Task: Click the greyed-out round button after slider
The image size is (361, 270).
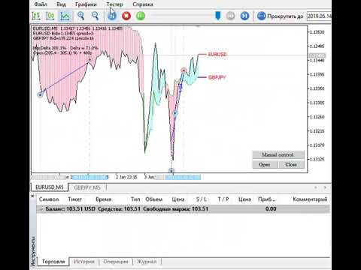Action: coord(231,16)
